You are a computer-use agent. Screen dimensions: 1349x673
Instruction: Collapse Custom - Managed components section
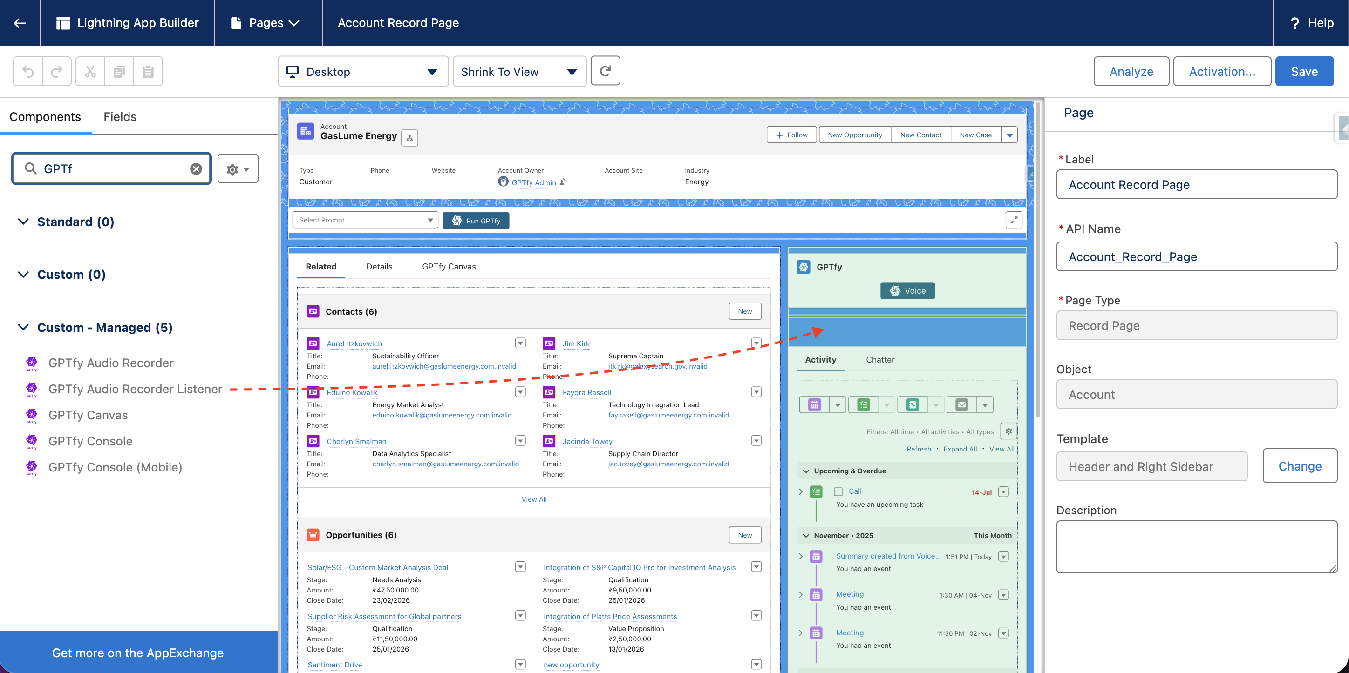click(x=23, y=327)
